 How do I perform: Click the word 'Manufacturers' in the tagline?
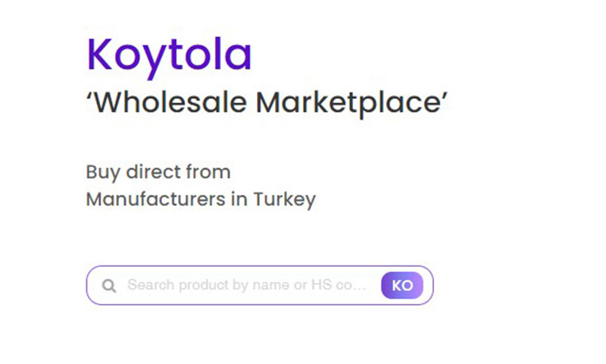(156, 199)
